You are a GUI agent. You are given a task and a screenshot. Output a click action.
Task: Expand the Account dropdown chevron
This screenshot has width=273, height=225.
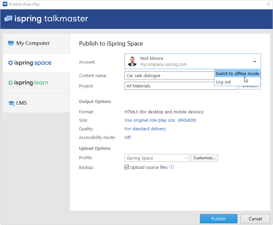click(x=255, y=61)
